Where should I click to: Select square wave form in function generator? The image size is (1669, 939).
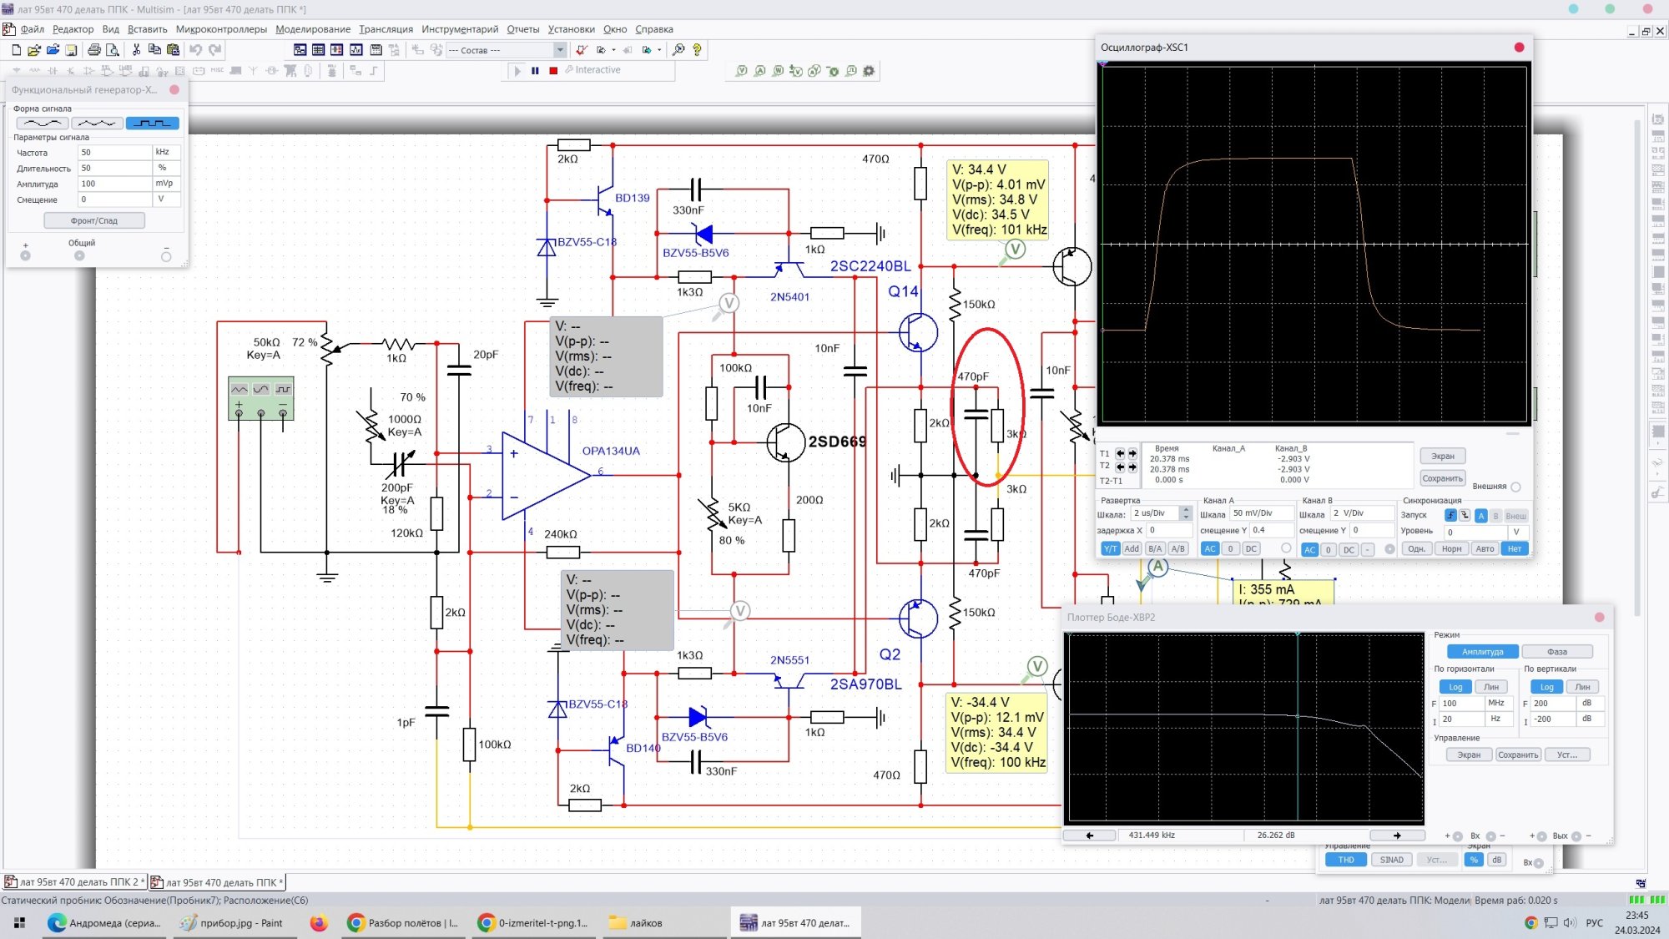pos(152,124)
